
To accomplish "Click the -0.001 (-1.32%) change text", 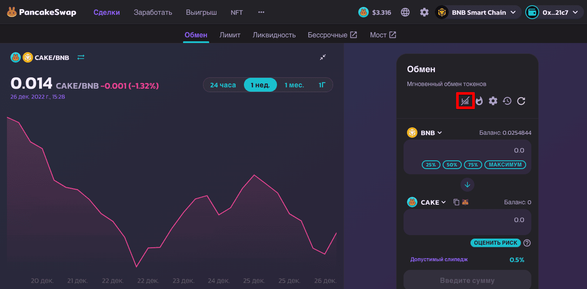I will [130, 86].
